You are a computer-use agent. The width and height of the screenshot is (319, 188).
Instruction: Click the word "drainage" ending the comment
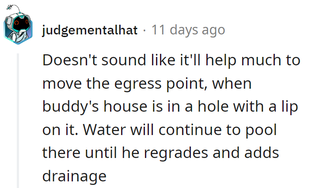(x=74, y=177)
